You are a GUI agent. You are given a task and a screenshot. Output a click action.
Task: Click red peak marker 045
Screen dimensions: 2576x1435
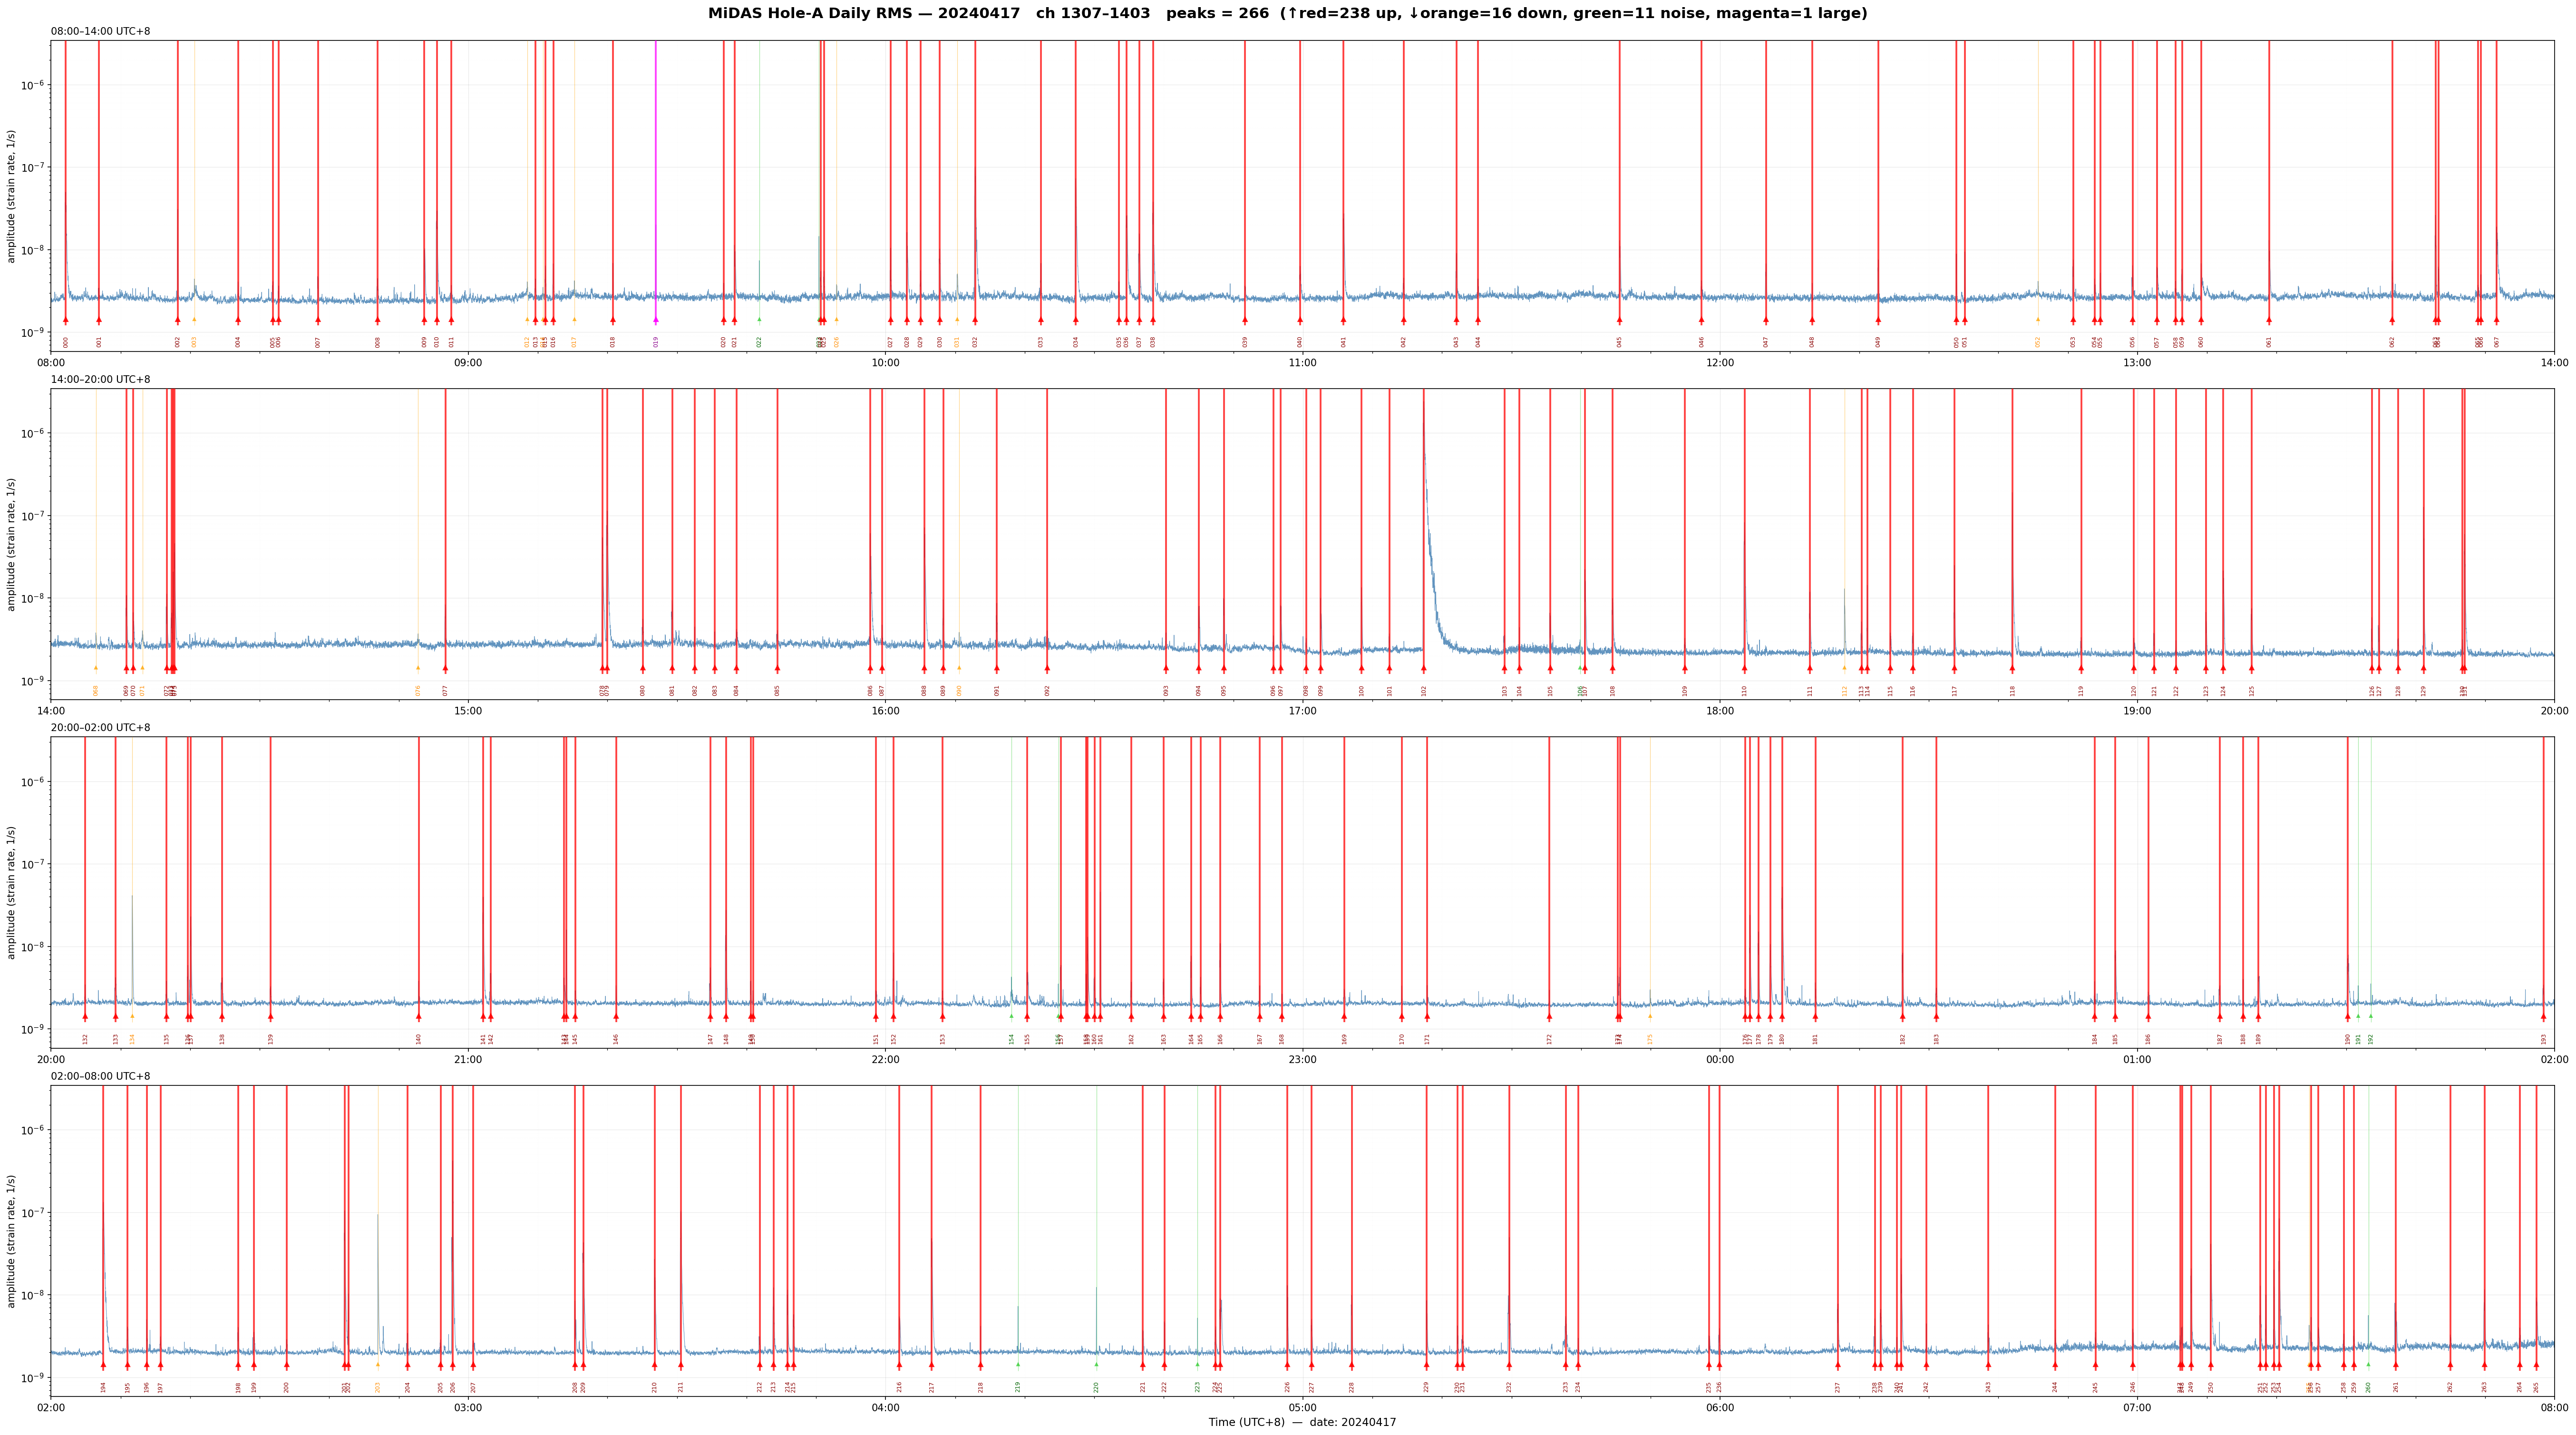tap(1620, 320)
